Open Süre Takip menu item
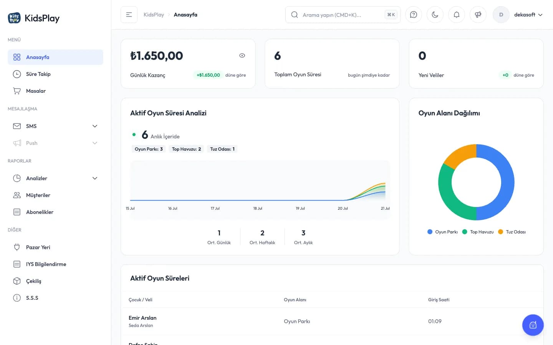This screenshot has width=553, height=345. click(x=55, y=74)
